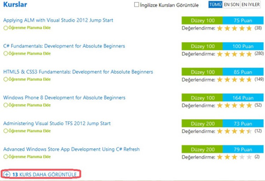Add HTML5 & CSS3 course to learning plan
This screenshot has height=181, width=265.
[27, 79]
